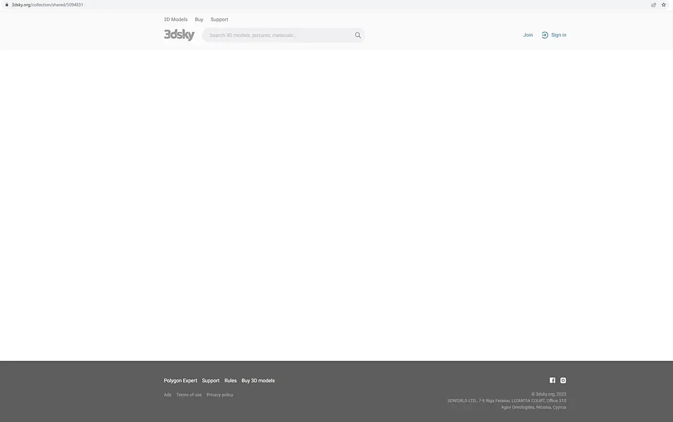
Task: Open the Privacy policy link
Action: [220, 395]
